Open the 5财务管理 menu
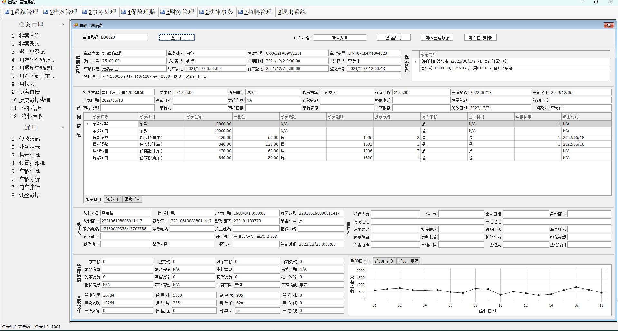 point(180,12)
